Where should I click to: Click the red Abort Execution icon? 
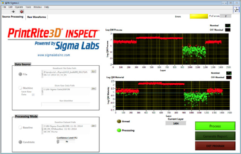click(21, 12)
